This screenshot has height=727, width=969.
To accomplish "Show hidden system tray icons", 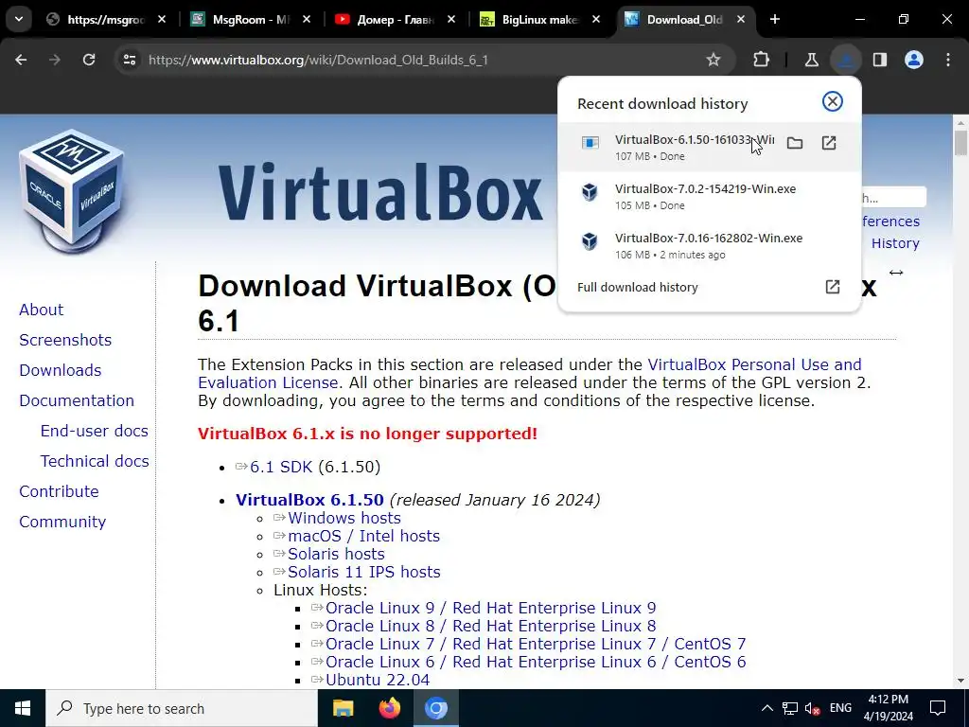I will pyautogui.click(x=766, y=708).
